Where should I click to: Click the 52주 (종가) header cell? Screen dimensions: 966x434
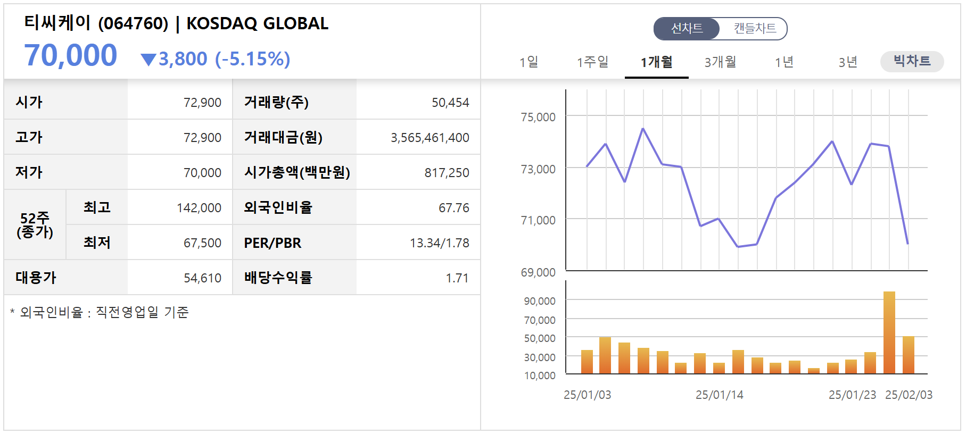(35, 225)
